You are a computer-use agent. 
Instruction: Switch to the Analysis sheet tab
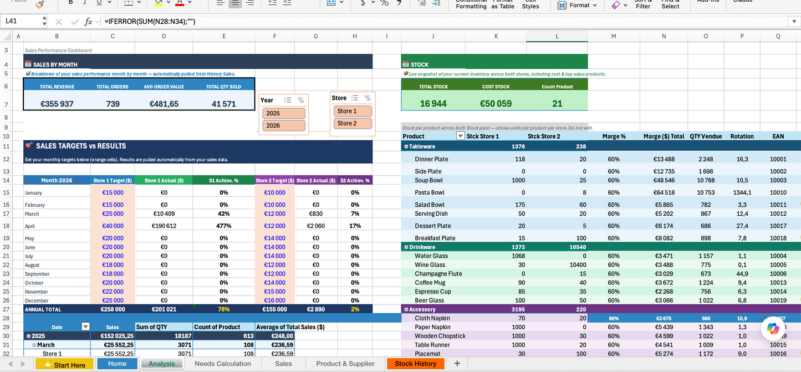161,364
